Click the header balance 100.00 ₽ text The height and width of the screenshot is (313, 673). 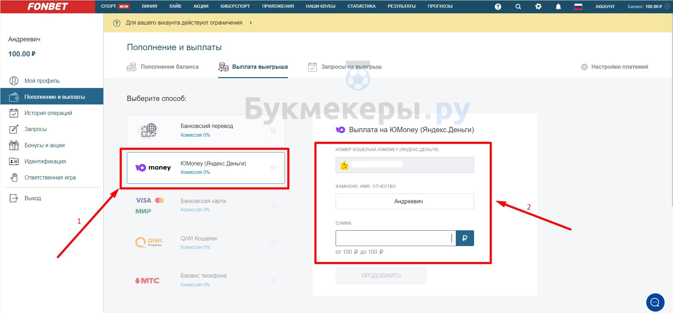pyautogui.click(x=654, y=7)
